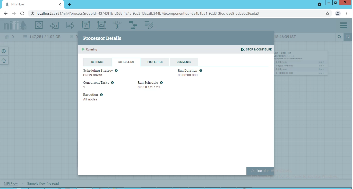Switch to the Settings tab

97,62
